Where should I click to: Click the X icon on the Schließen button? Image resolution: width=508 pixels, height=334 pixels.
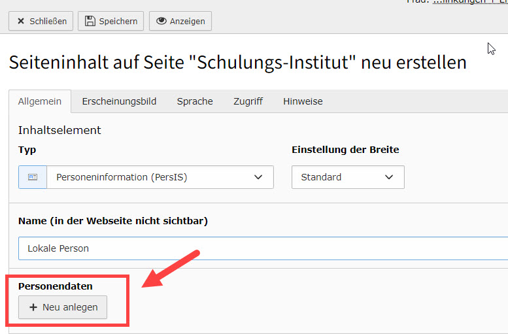21,22
